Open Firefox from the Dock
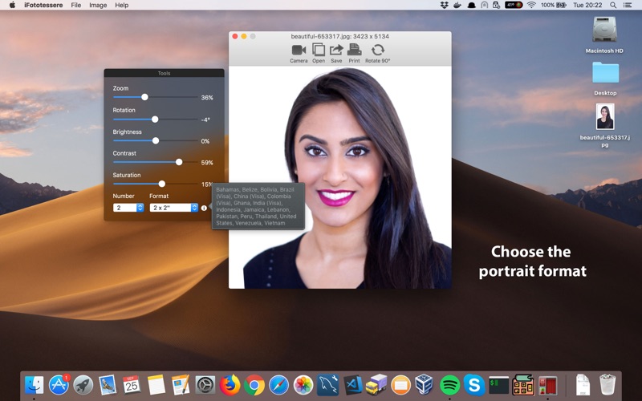The height and width of the screenshot is (401, 642). 230,385
